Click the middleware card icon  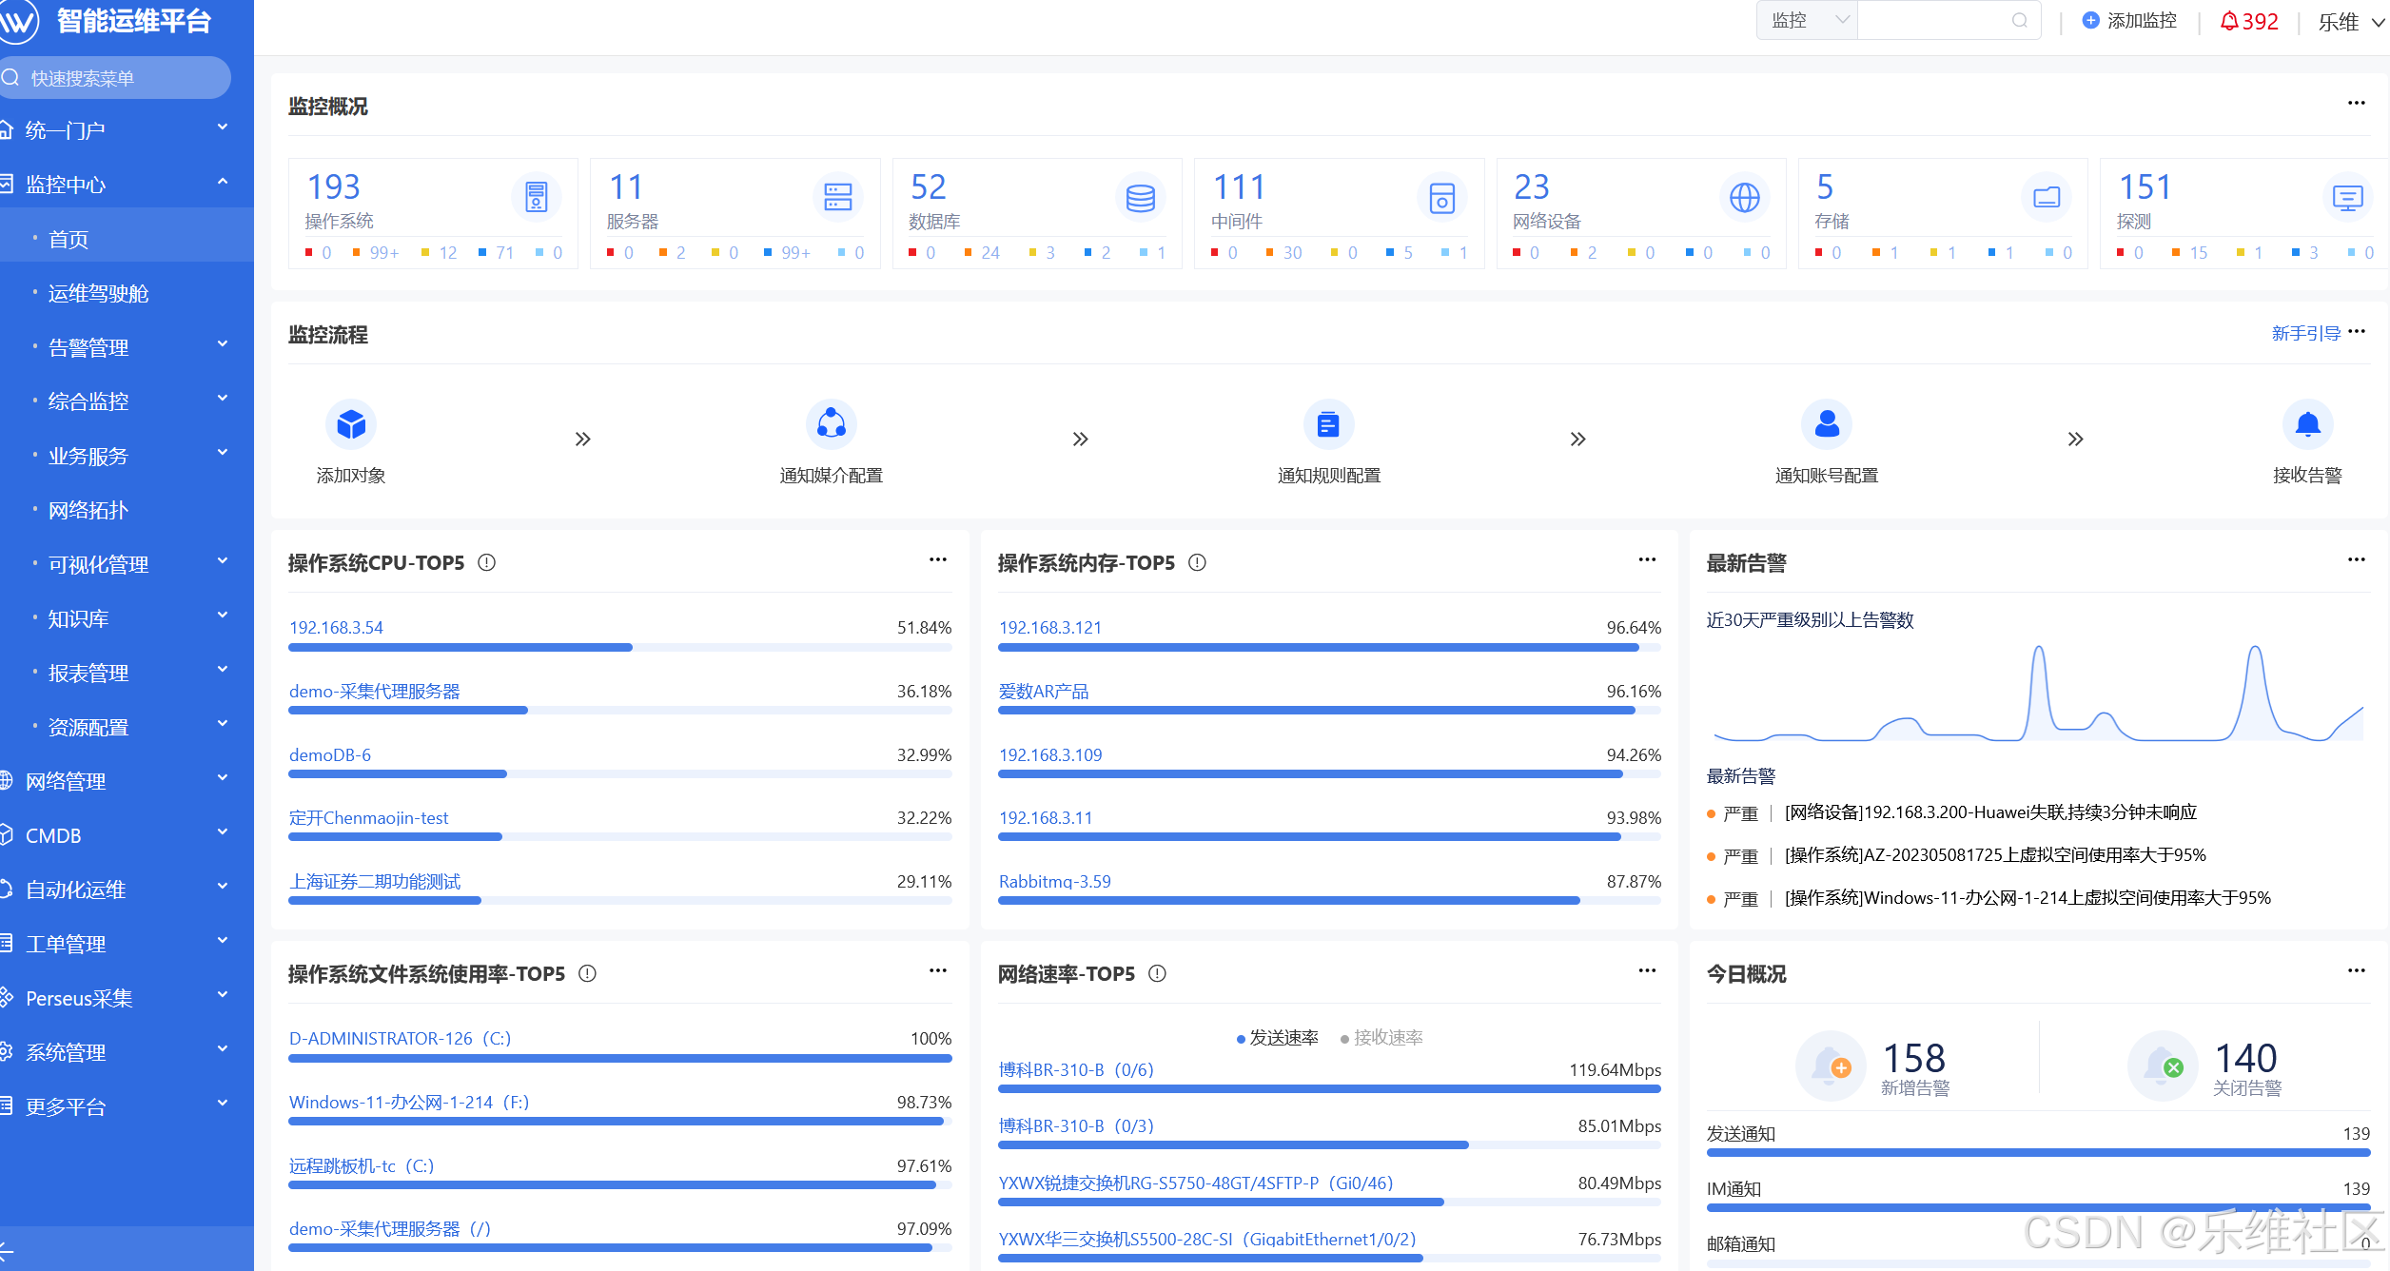click(x=1442, y=197)
